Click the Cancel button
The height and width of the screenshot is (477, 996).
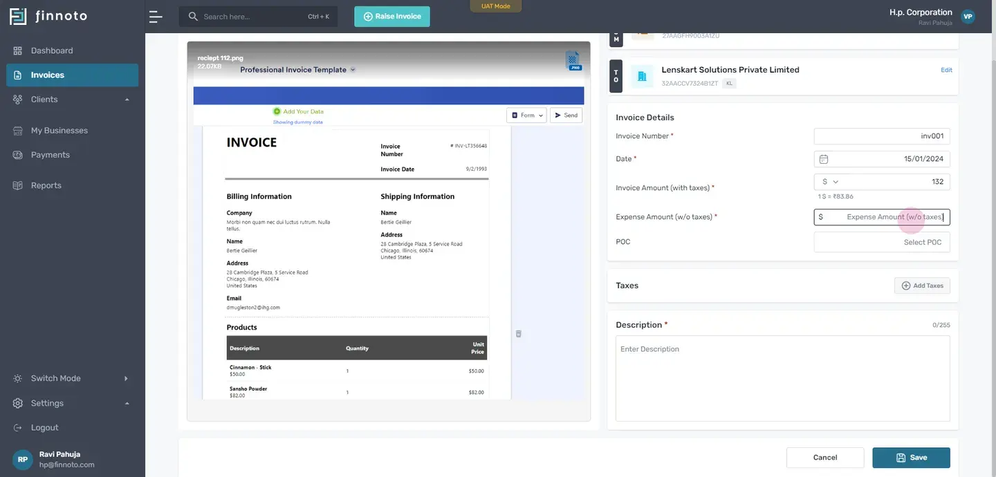(x=825, y=458)
